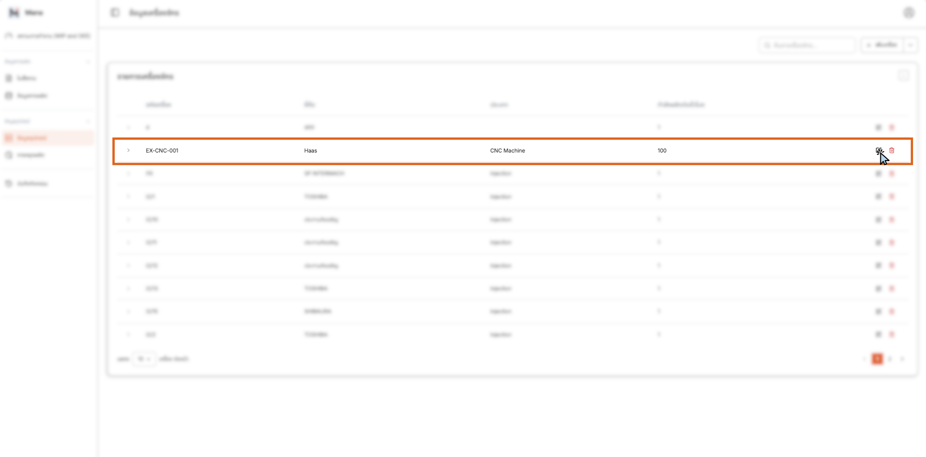Click the edit icon for EX-CNC-001
The height and width of the screenshot is (457, 926).
tap(879, 151)
